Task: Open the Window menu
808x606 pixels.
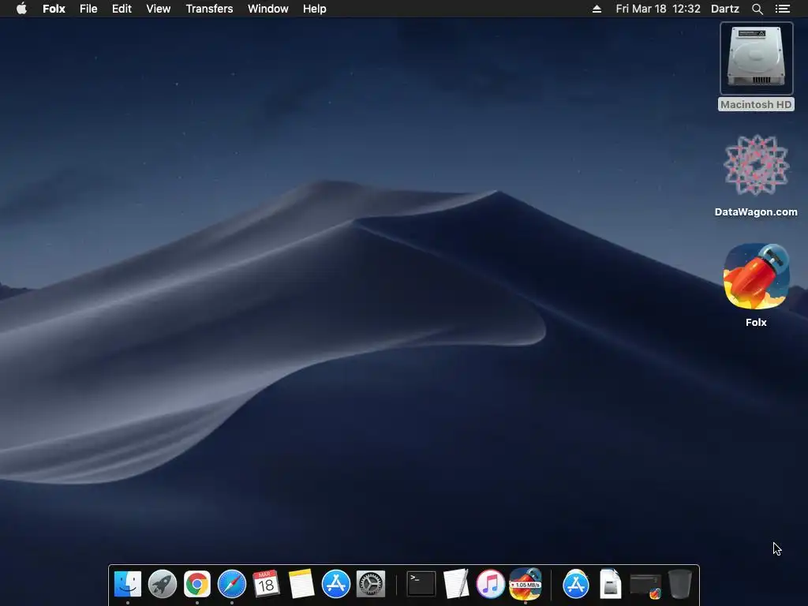Action: [268, 9]
